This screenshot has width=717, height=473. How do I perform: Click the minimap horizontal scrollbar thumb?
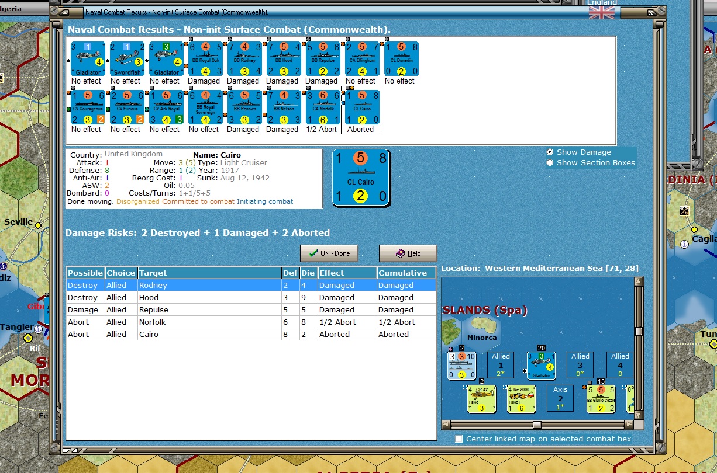coord(536,425)
